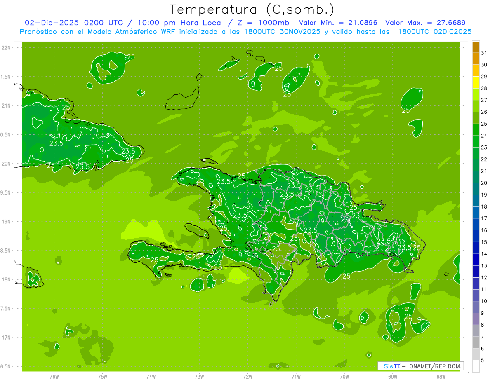The image size is (495, 382).
Task: Select the "Valor Min. = 21.0896" value
Action: point(338,23)
